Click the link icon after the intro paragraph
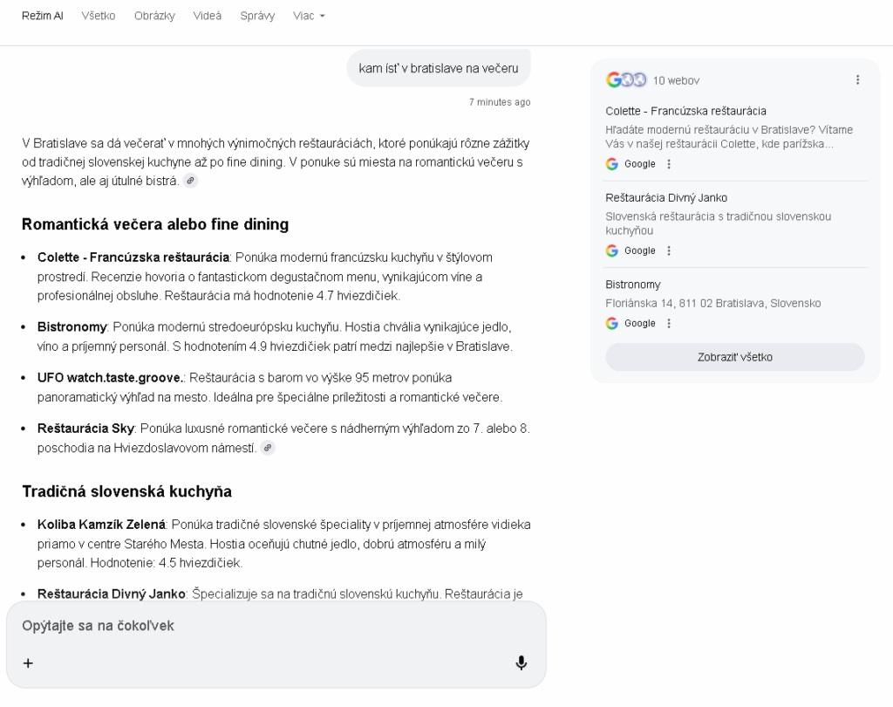This screenshot has height=707, width=893. pos(190,181)
